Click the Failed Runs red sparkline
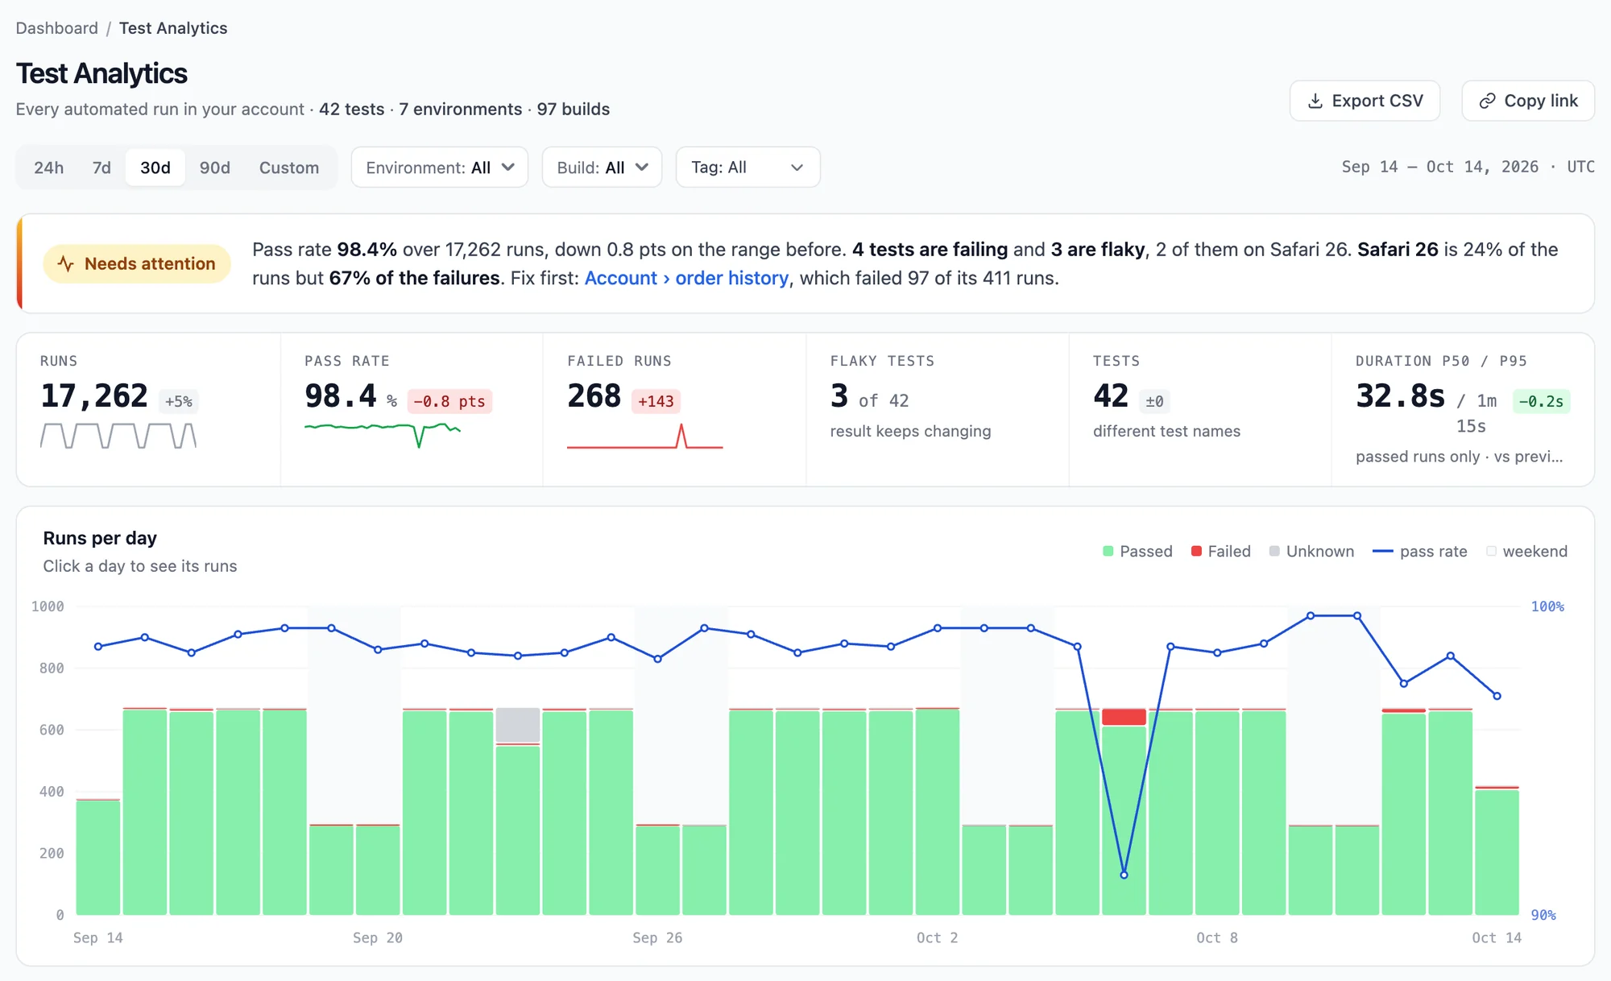1611x981 pixels. 645,436
